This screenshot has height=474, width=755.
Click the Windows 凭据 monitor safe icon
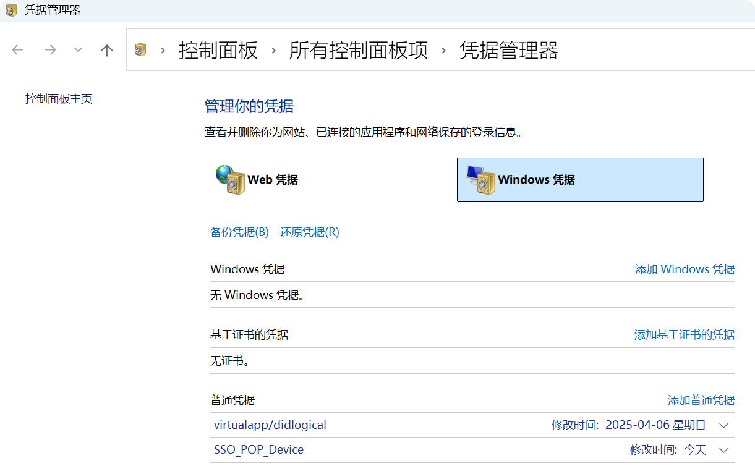tap(480, 180)
